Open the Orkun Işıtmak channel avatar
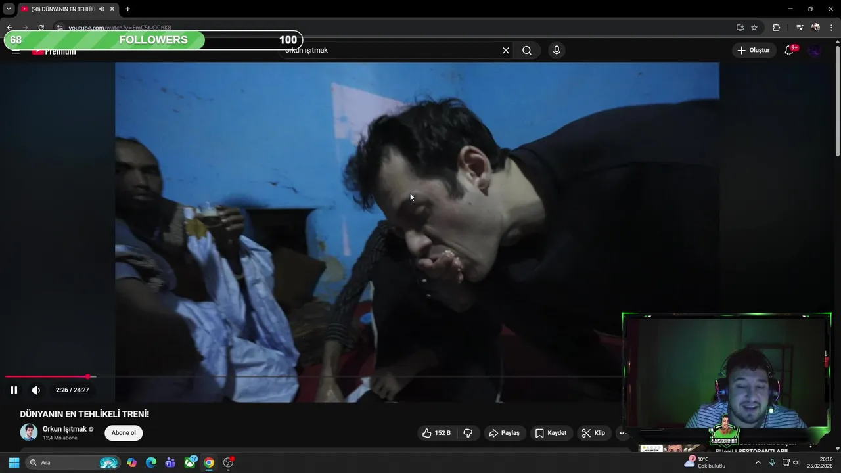Image resolution: width=841 pixels, height=473 pixels. click(29, 432)
